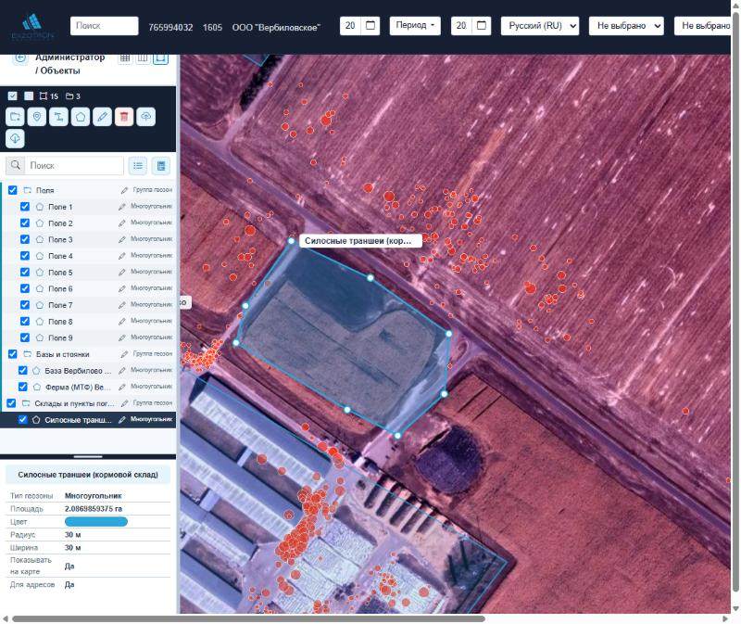Viewport: 741px width, 624px height.
Task: Click the pencil icon for Базы и стоянки
Action: [x=124, y=354]
